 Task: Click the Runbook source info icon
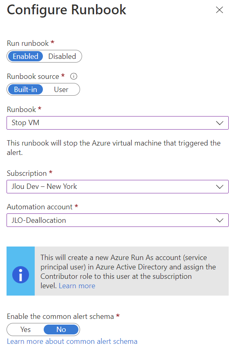(x=74, y=76)
